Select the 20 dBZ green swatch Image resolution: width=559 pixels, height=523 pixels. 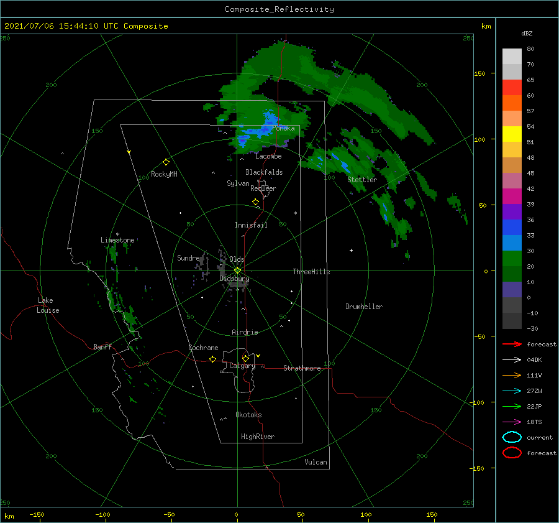(x=512, y=259)
